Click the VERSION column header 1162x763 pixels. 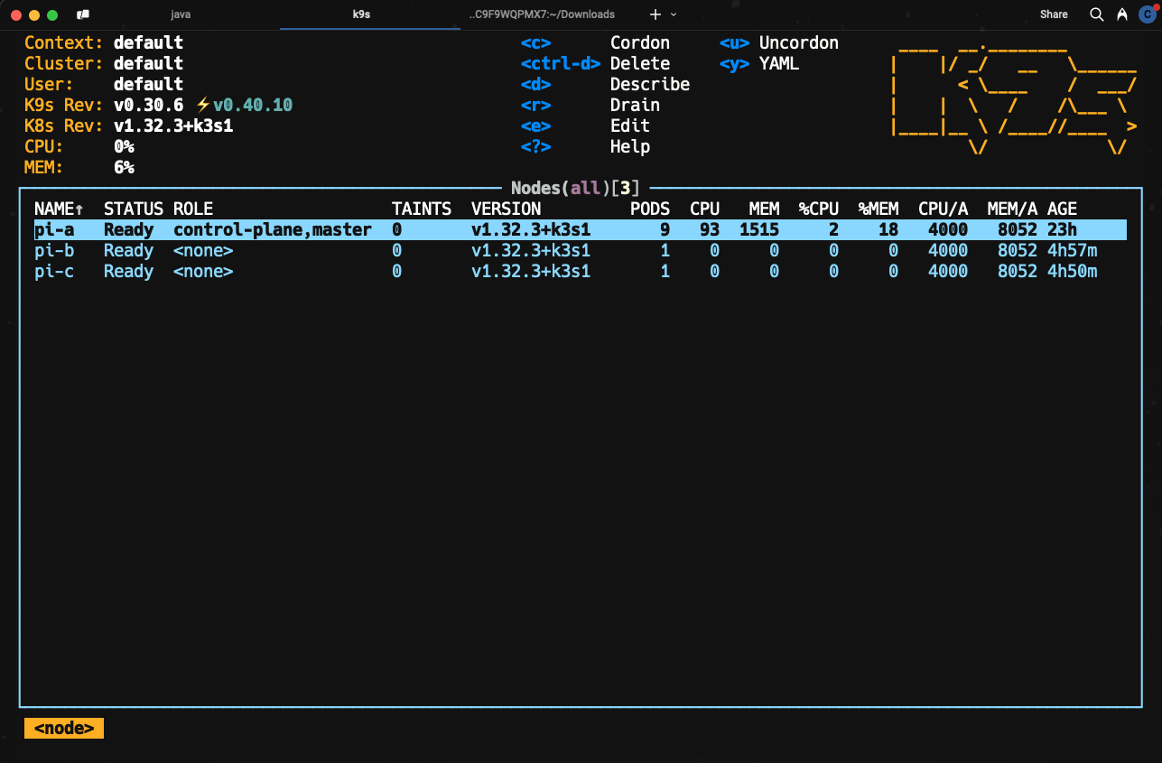(507, 209)
